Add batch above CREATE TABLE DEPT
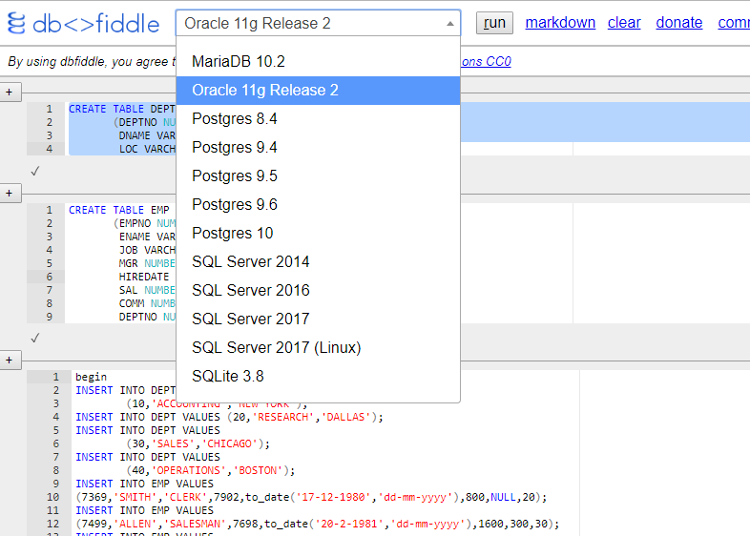This screenshot has height=536, width=750. [x=10, y=93]
